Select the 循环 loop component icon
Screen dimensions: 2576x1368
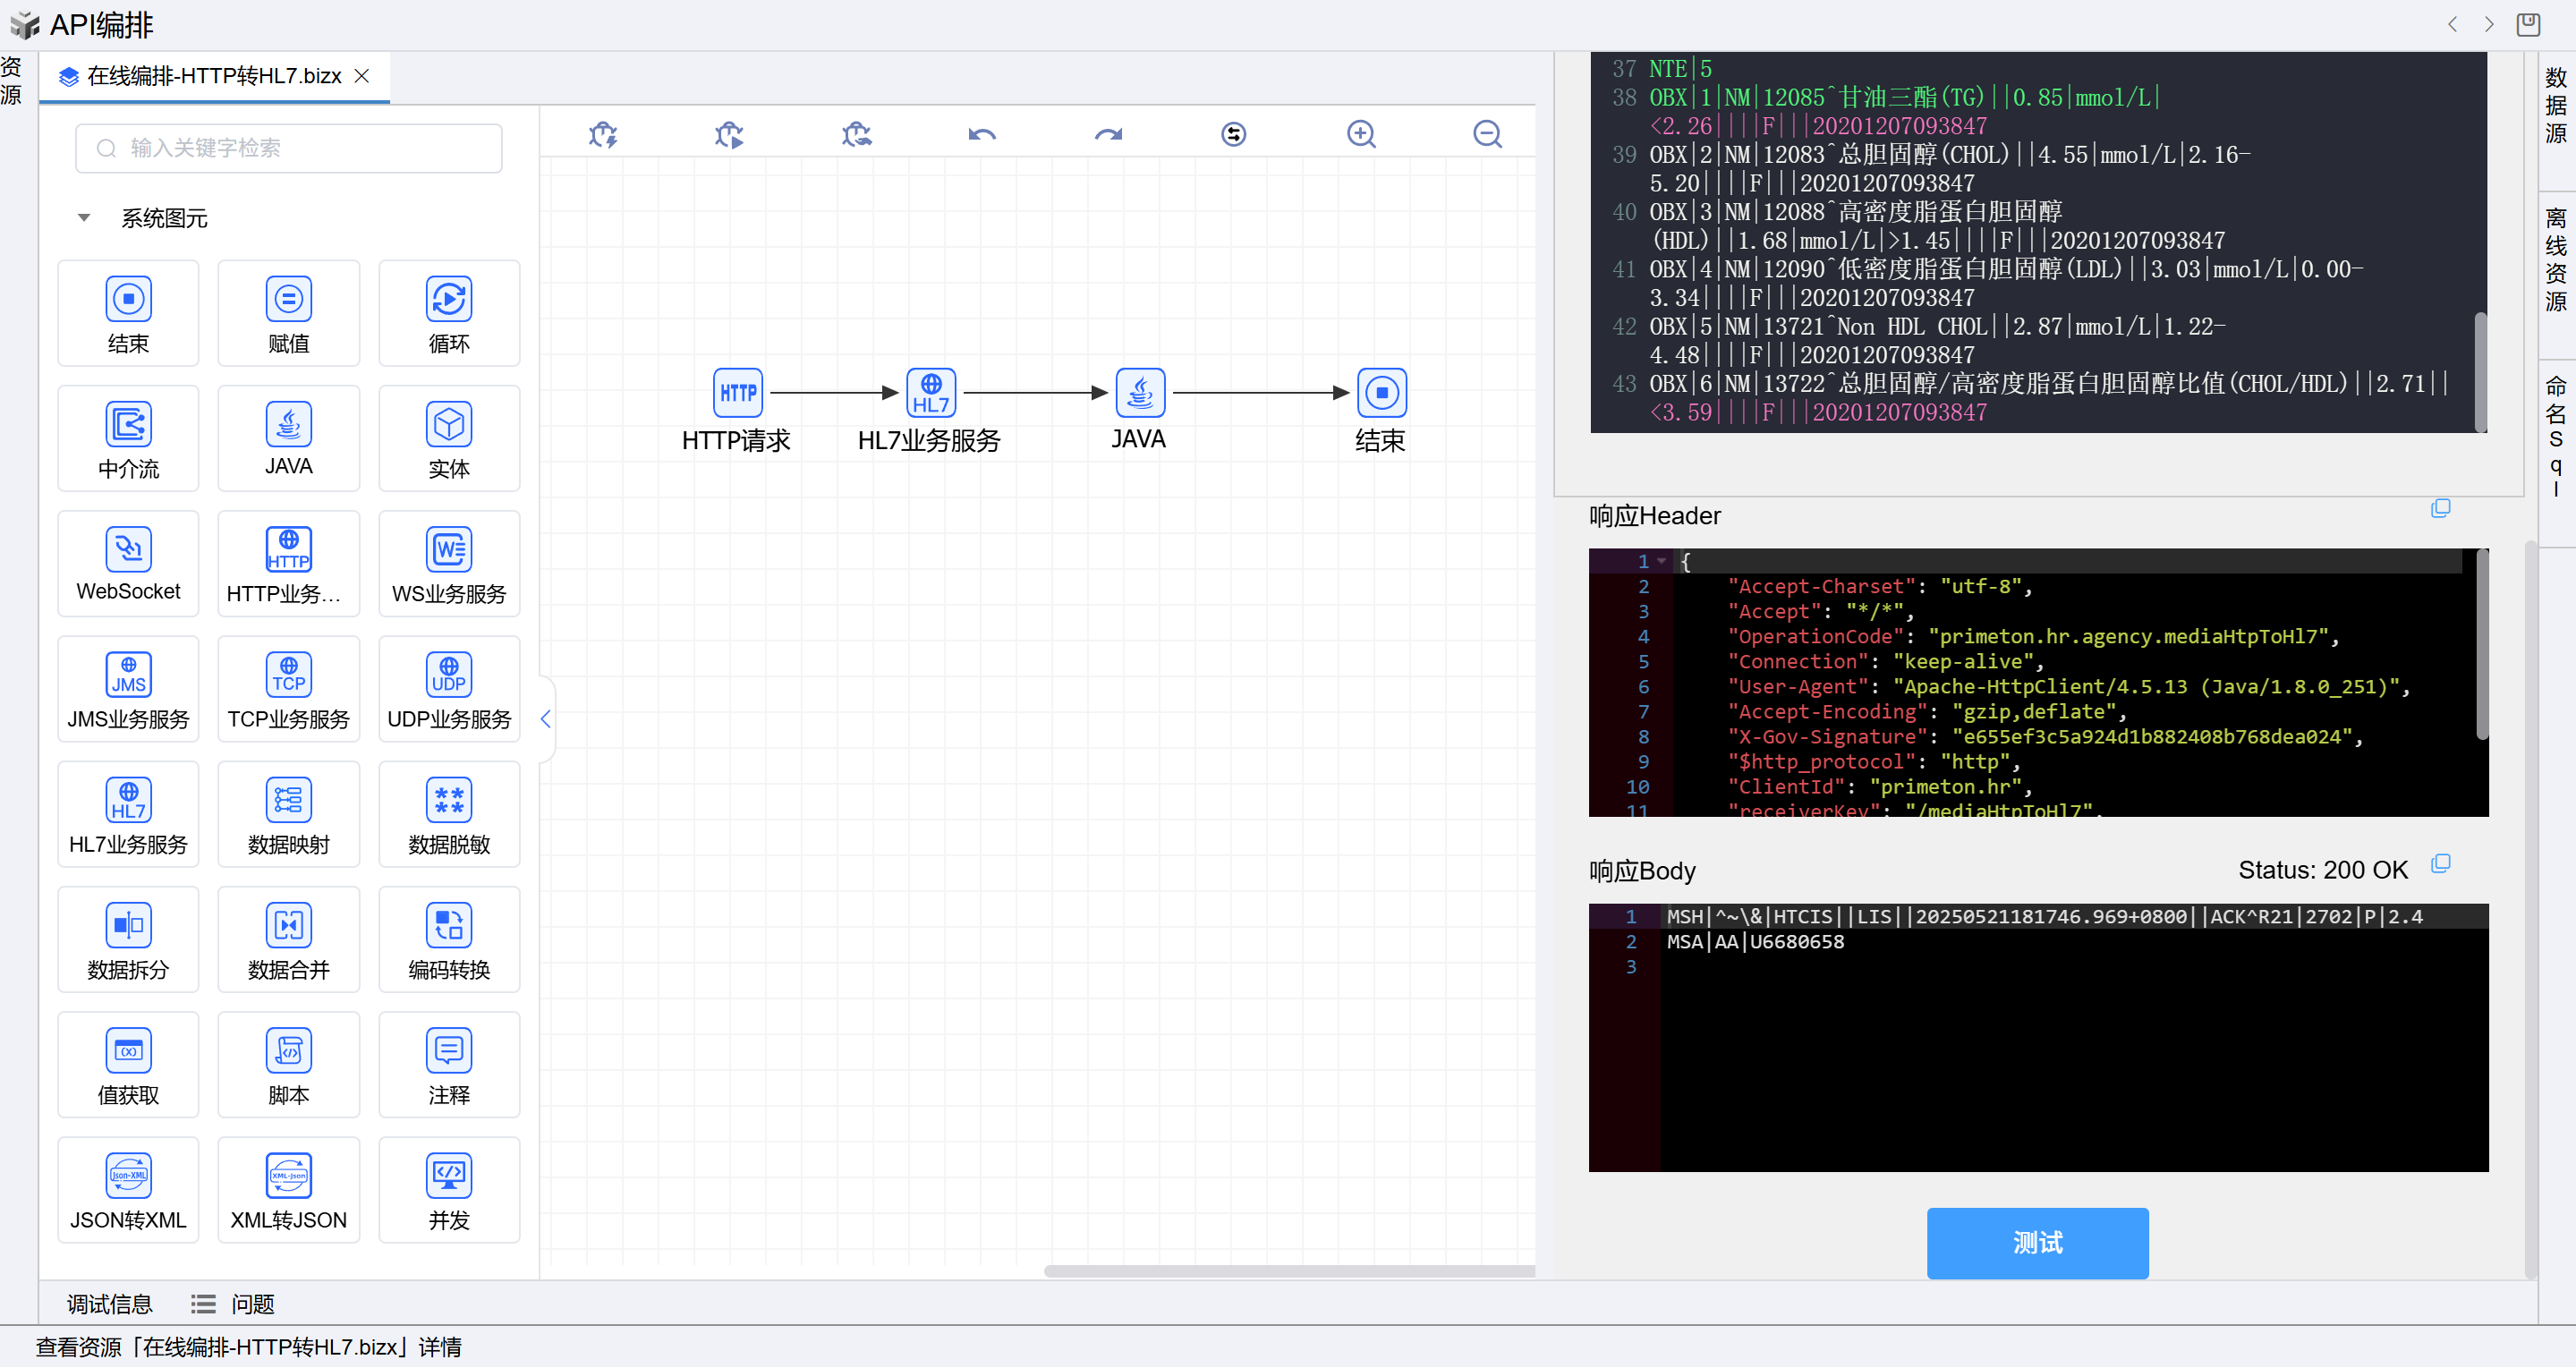(x=448, y=299)
